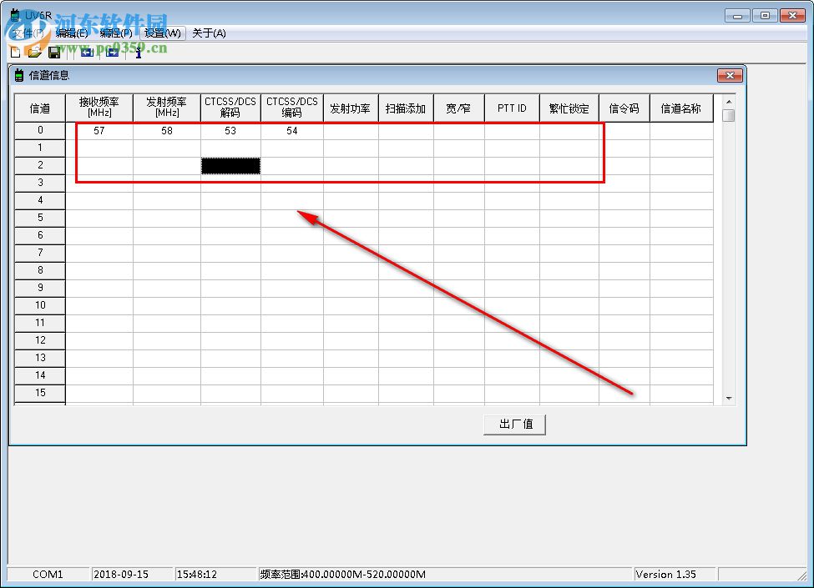Click the 信道名称 column header

pos(681,108)
